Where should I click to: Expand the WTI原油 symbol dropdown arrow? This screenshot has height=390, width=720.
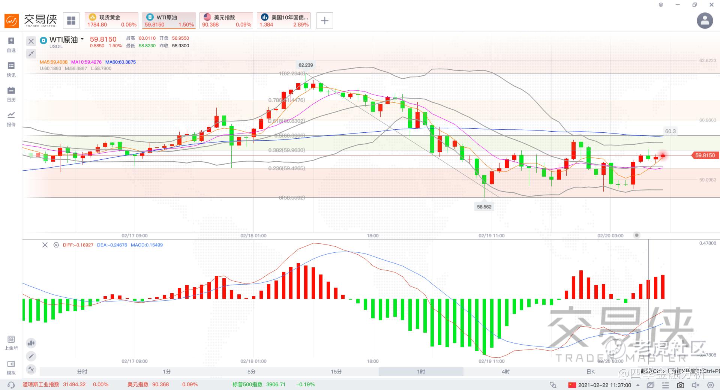[82, 39]
